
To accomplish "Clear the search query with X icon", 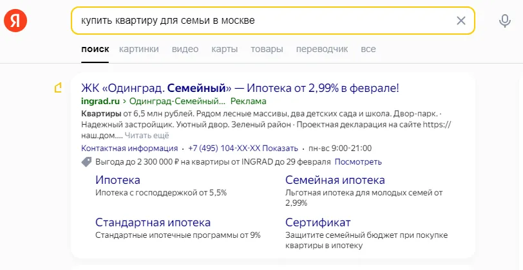I will pyautogui.click(x=461, y=21).
